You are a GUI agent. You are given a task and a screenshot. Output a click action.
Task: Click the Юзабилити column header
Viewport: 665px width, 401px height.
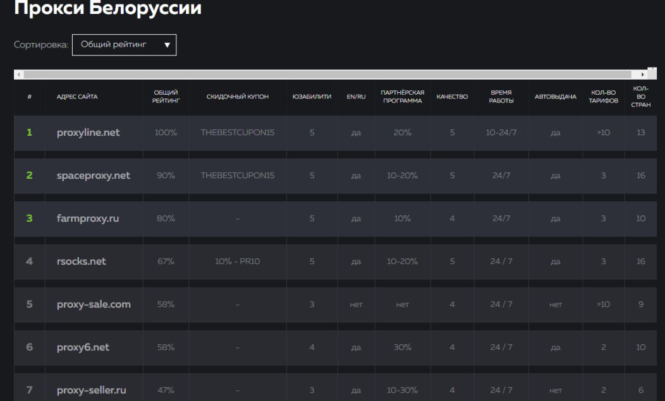(x=312, y=97)
